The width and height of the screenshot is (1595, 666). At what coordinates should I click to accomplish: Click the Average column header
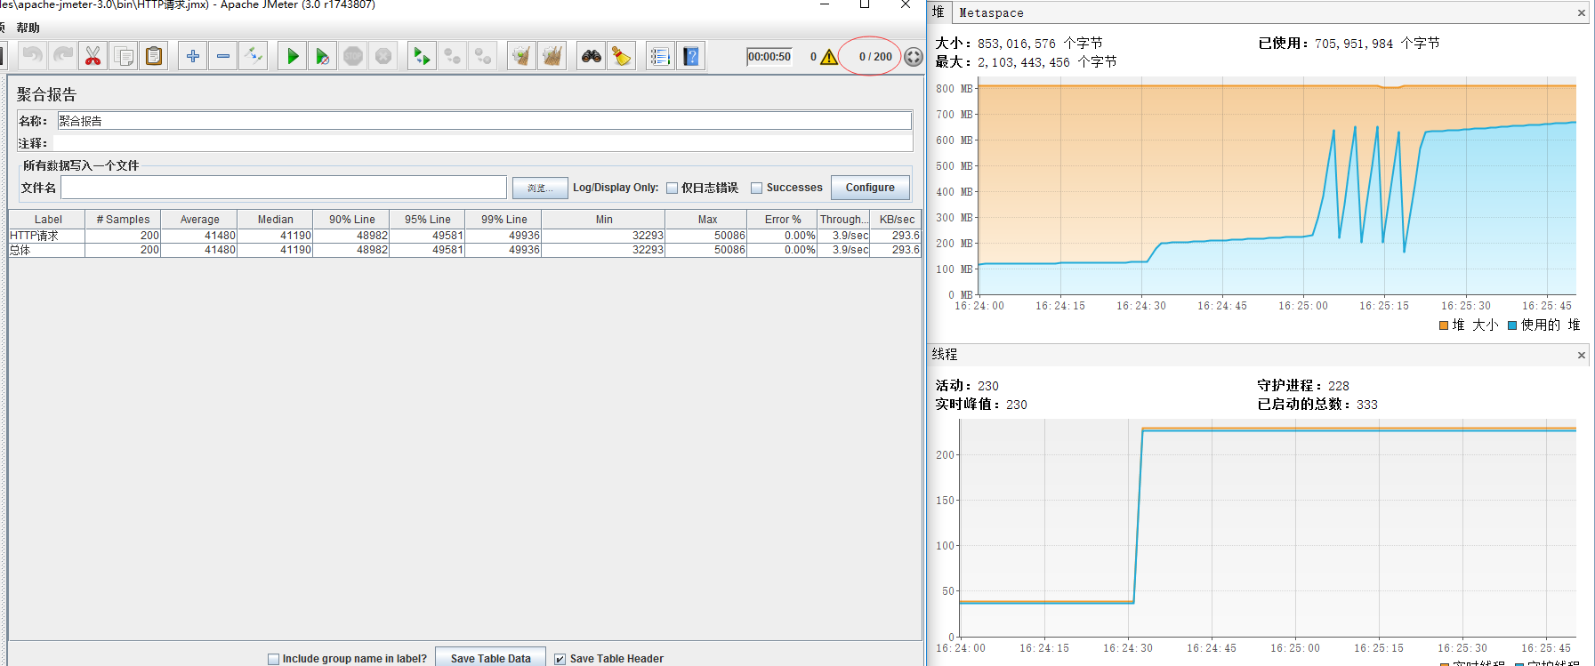(199, 220)
